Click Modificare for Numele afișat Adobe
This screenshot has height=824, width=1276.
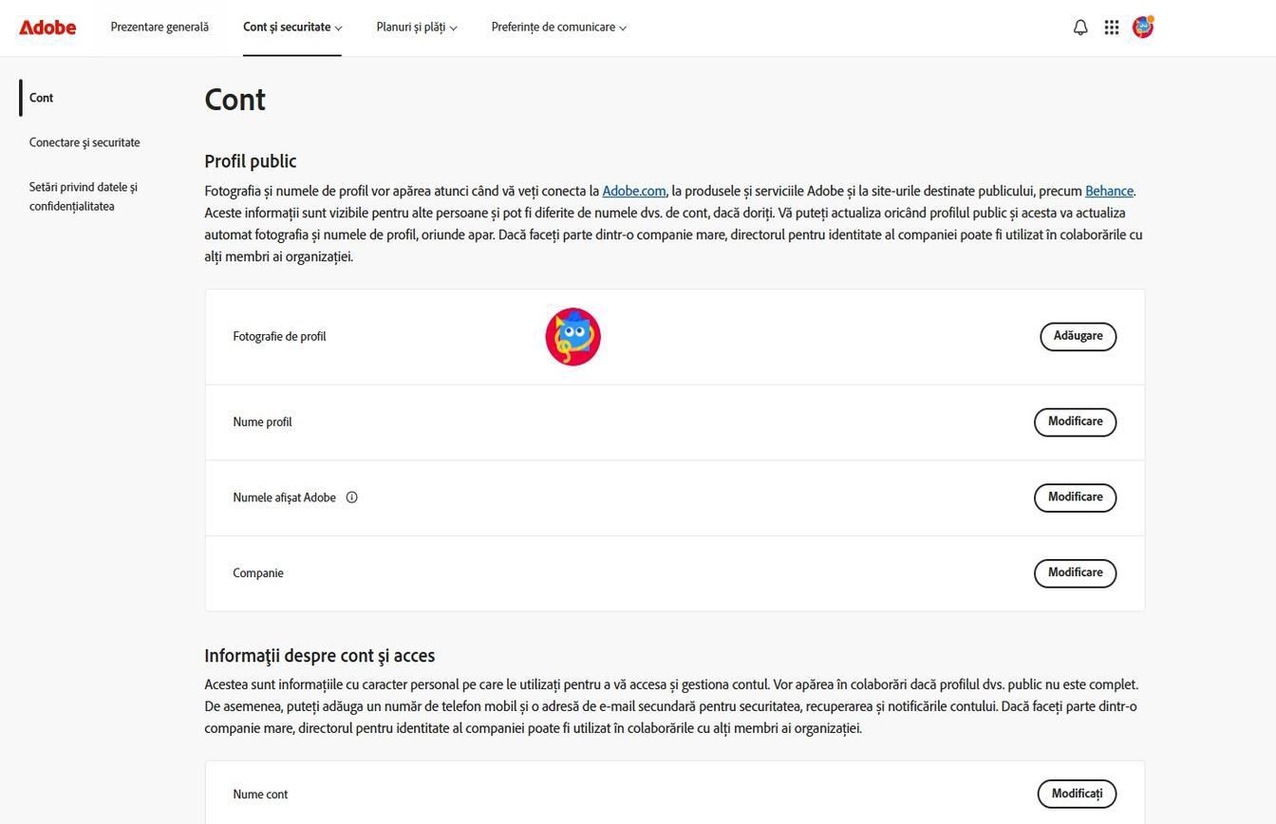click(1075, 497)
